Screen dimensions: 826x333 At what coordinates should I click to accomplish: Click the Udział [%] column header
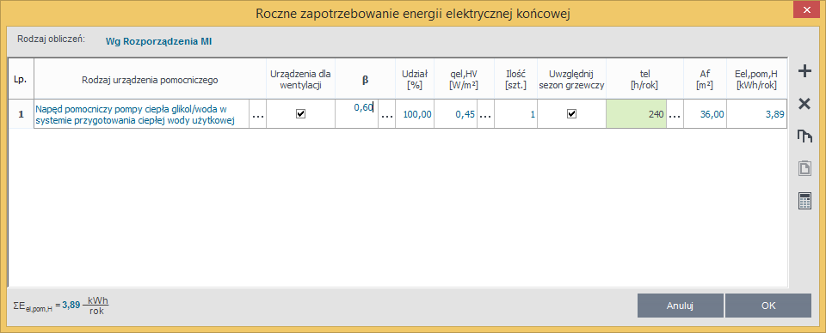point(415,80)
